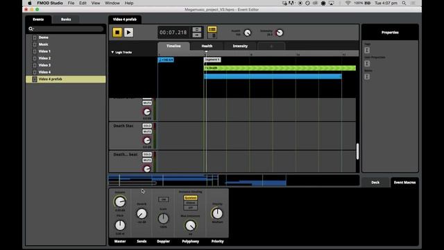Adjust the Master Pitch knob

coord(120,225)
